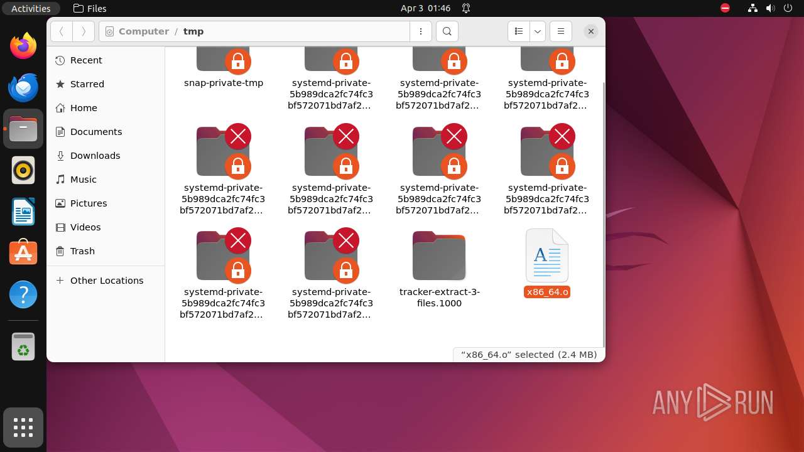Open LibreOffice Writer from the dock
804x452 pixels.
tap(23, 212)
